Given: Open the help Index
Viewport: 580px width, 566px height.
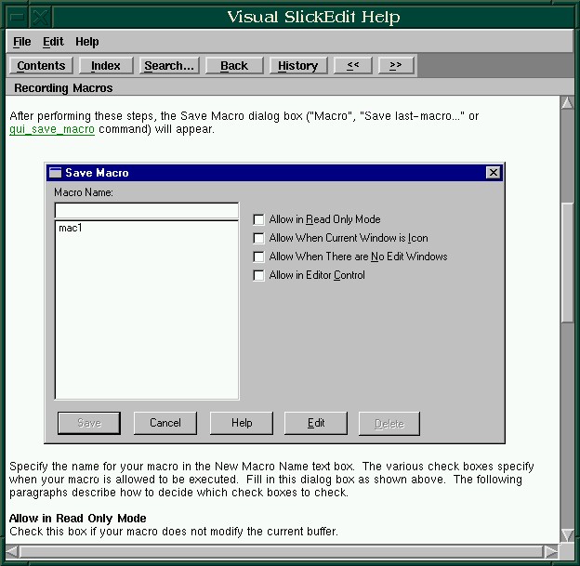Looking at the screenshot, I should [106, 66].
